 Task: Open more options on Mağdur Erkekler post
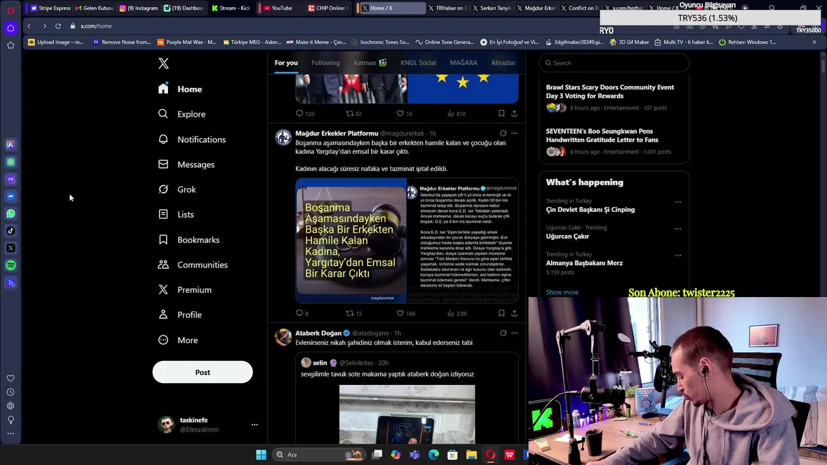[514, 133]
